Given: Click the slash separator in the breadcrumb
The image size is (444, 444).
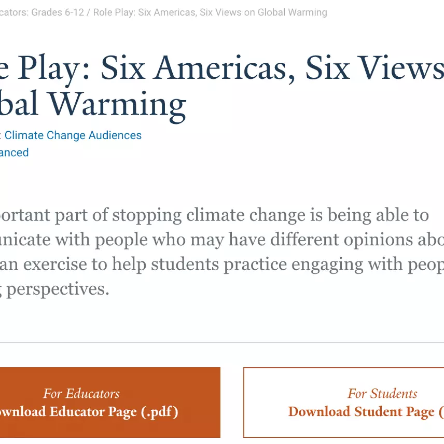Looking at the screenshot, I should pyautogui.click(x=88, y=12).
